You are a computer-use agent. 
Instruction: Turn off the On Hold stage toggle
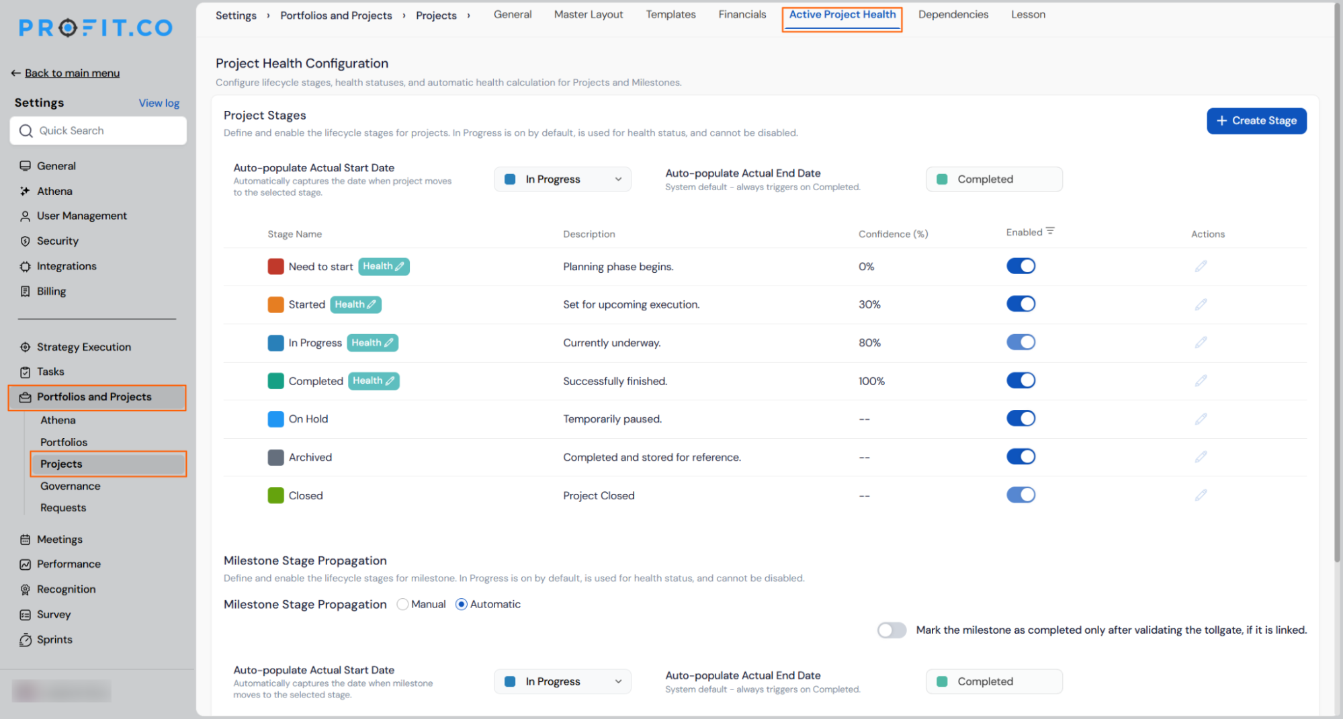tap(1021, 419)
